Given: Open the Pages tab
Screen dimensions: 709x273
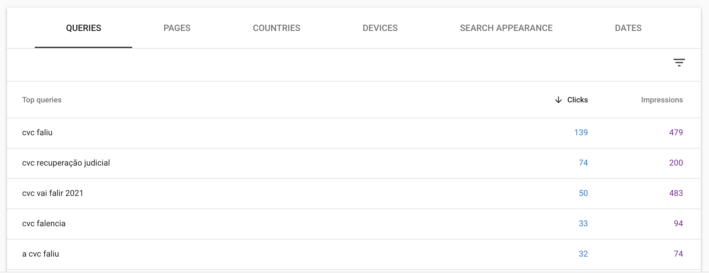Looking at the screenshot, I should click(x=177, y=28).
